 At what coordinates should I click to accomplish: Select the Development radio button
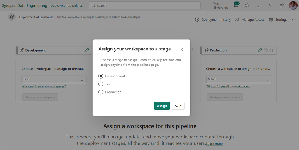(x=101, y=76)
